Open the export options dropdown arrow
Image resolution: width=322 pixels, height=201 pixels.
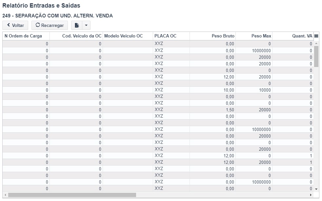(x=86, y=25)
